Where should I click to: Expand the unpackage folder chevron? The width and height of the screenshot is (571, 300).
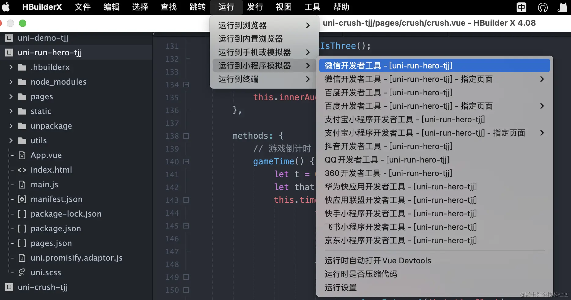(x=11, y=126)
